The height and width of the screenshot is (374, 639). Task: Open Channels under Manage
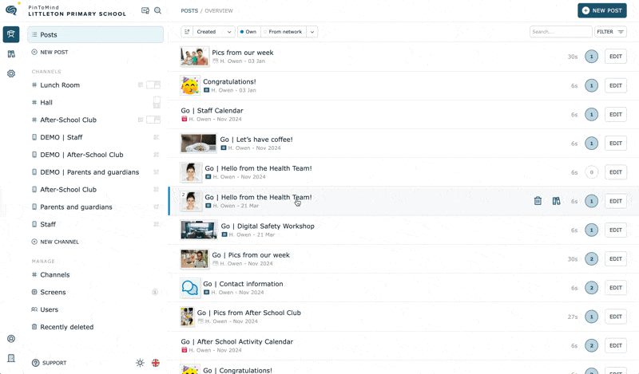(54, 274)
